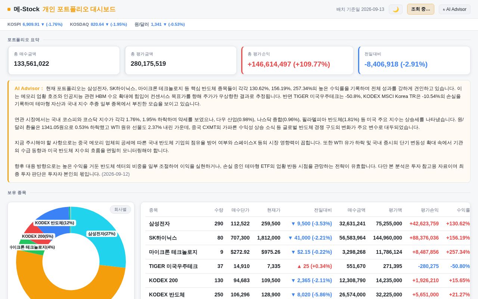
Task: Click 마이크론 return rate +257.34%
Action: pos(458,252)
